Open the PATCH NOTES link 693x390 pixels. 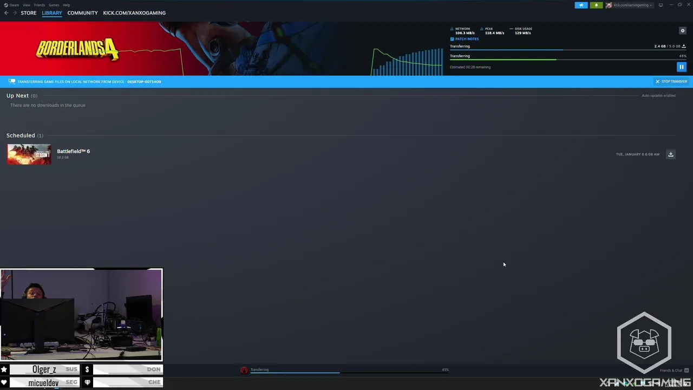pos(465,39)
